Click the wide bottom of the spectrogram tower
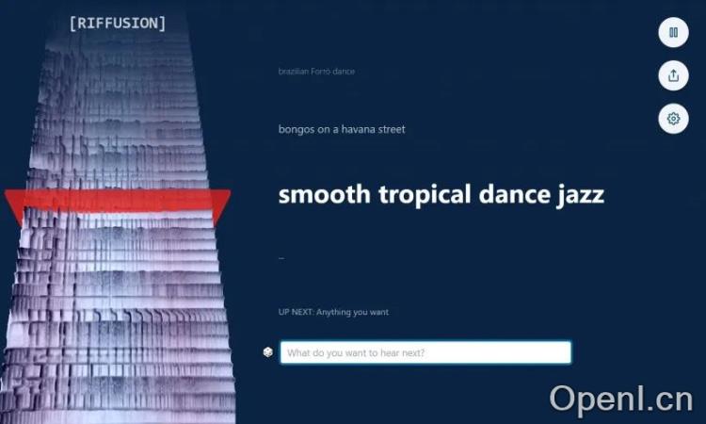Screen dimensions: 706x424 point(118,396)
